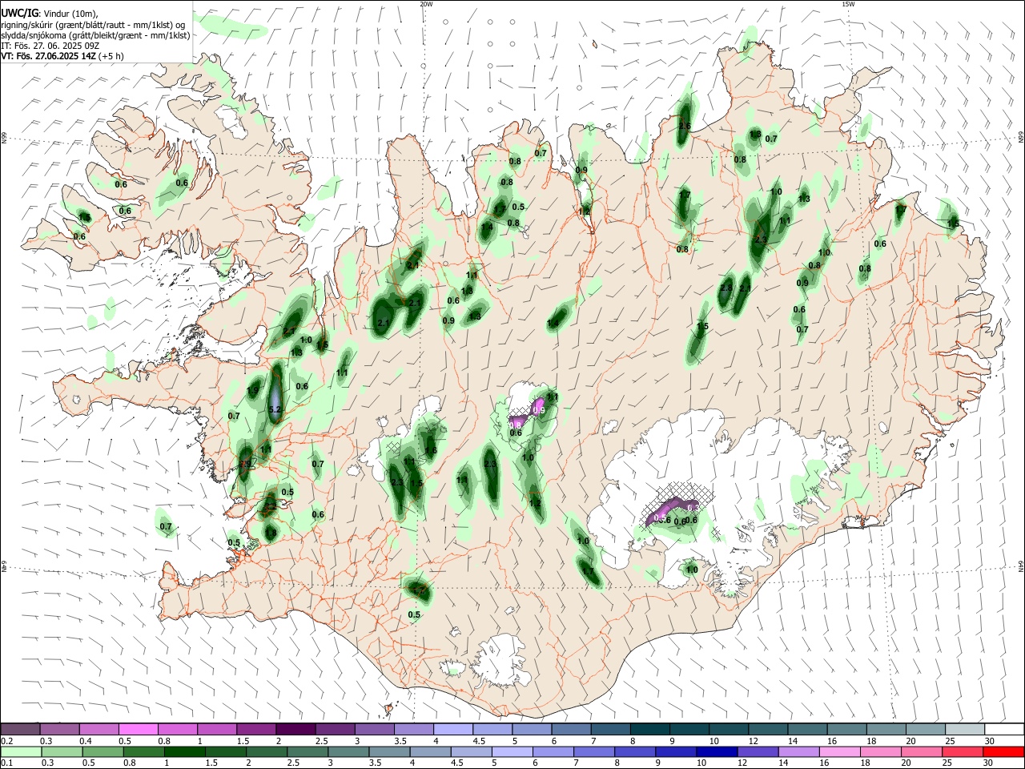
Task: Click the periwinkle 6 swatch in rain legend
Action: (552, 752)
